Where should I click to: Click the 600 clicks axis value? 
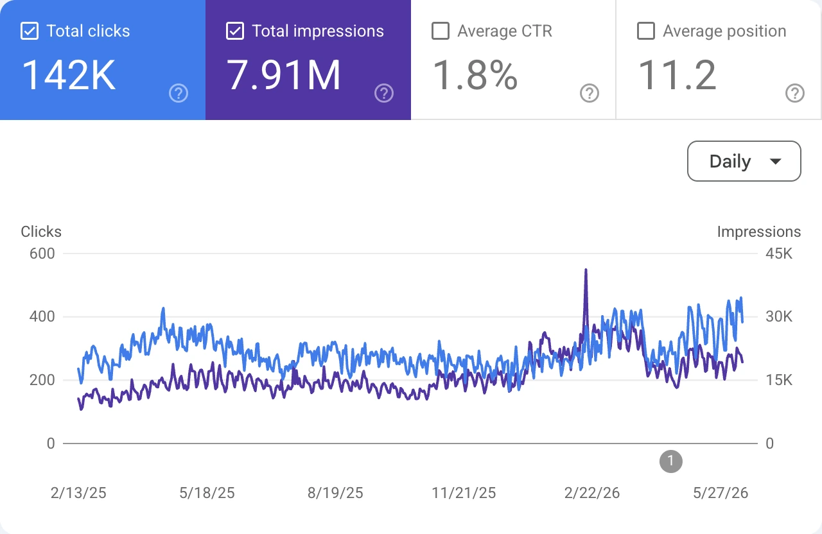(42, 254)
